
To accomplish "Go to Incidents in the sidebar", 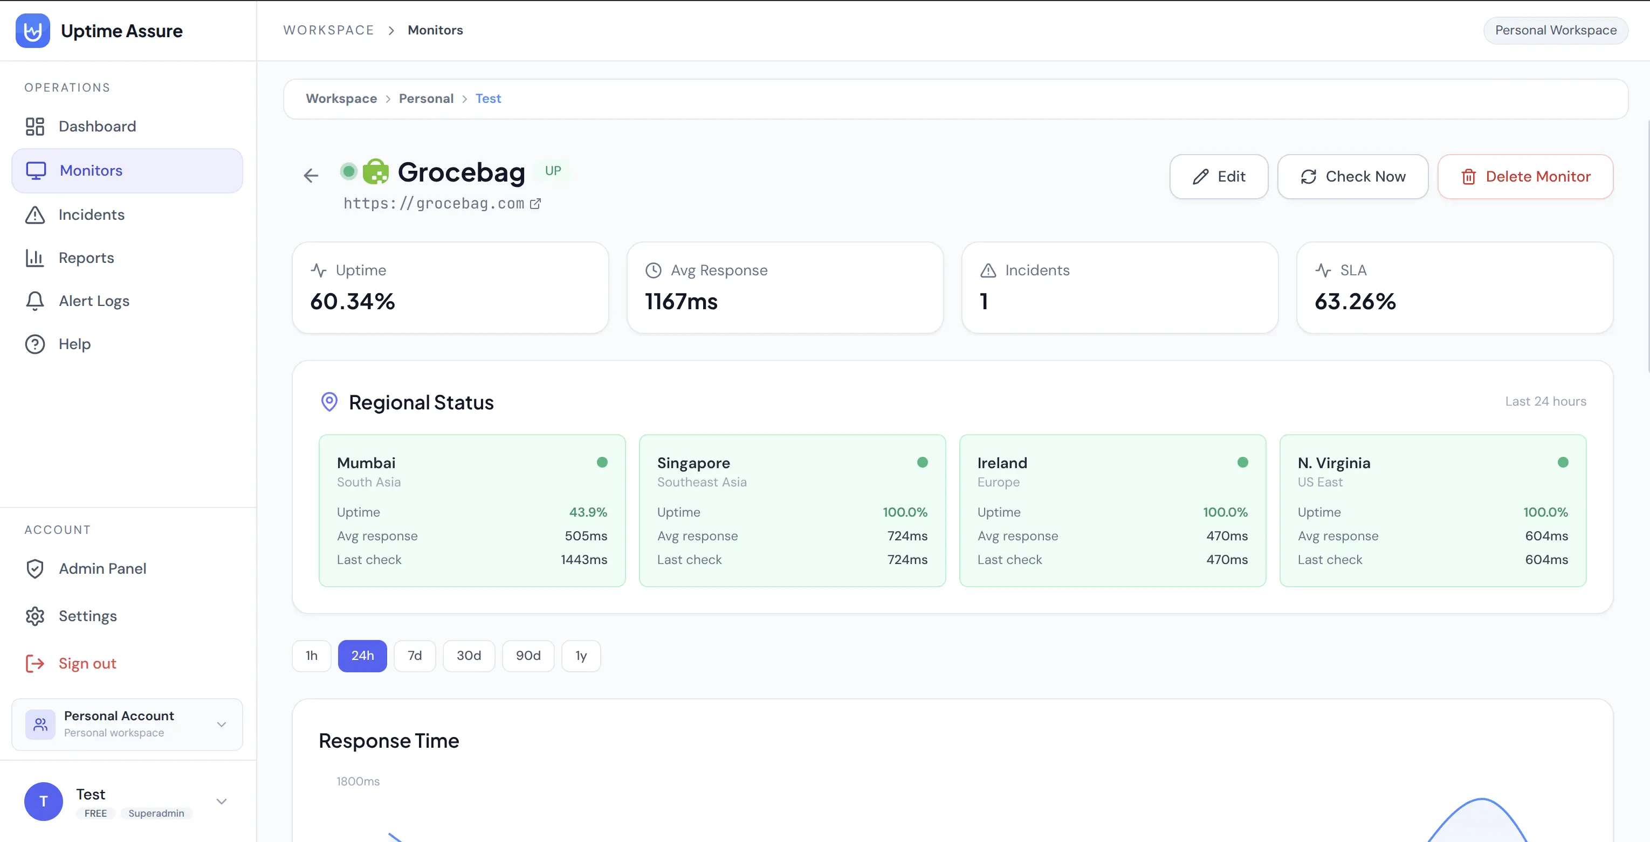I will coord(127,214).
